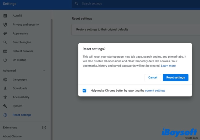Click the Appearance palette icon
Screen dimensions: 200x140
pyautogui.click(x=5, y=33)
